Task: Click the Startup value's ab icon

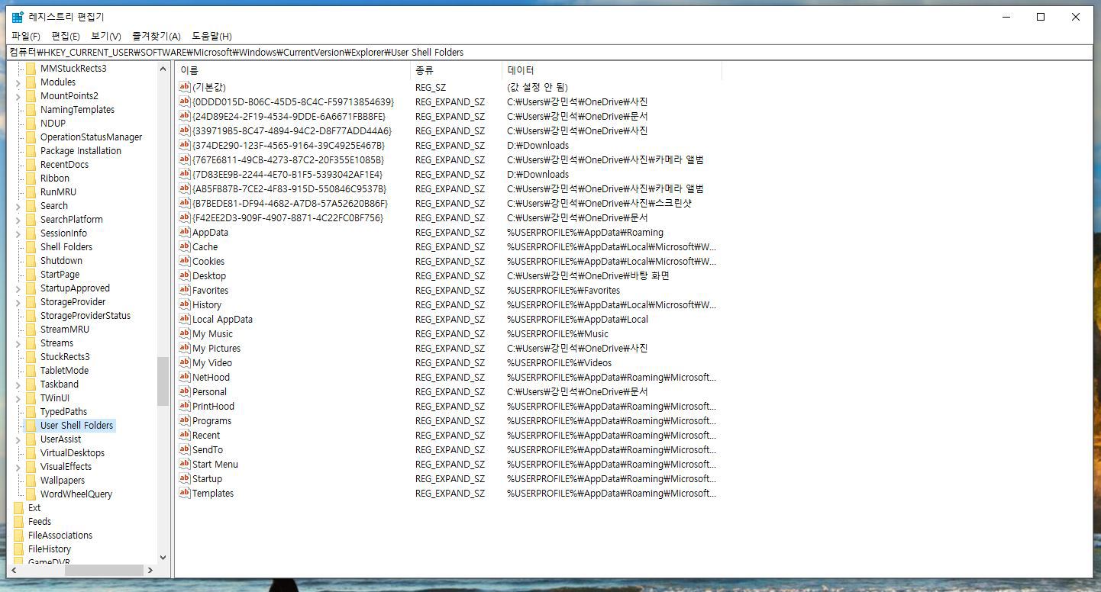Action: coord(184,478)
